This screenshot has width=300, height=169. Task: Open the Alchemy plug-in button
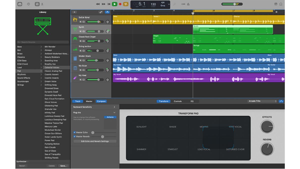tap(111, 117)
